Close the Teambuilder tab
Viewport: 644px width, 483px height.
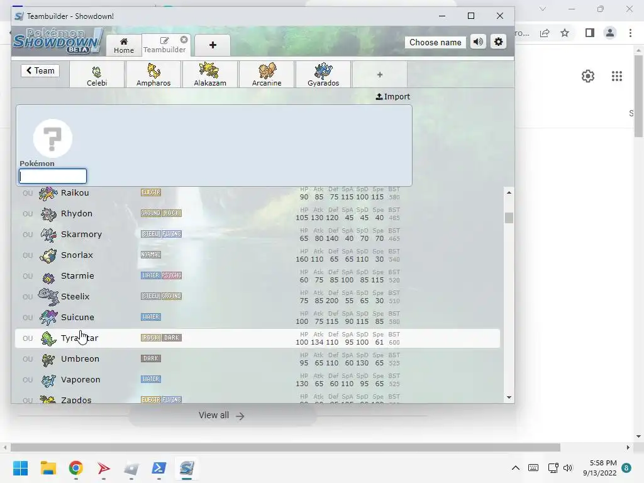click(x=184, y=40)
